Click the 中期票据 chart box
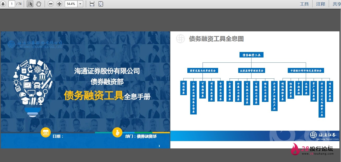This screenshot has height=162, width=341. point(298,88)
